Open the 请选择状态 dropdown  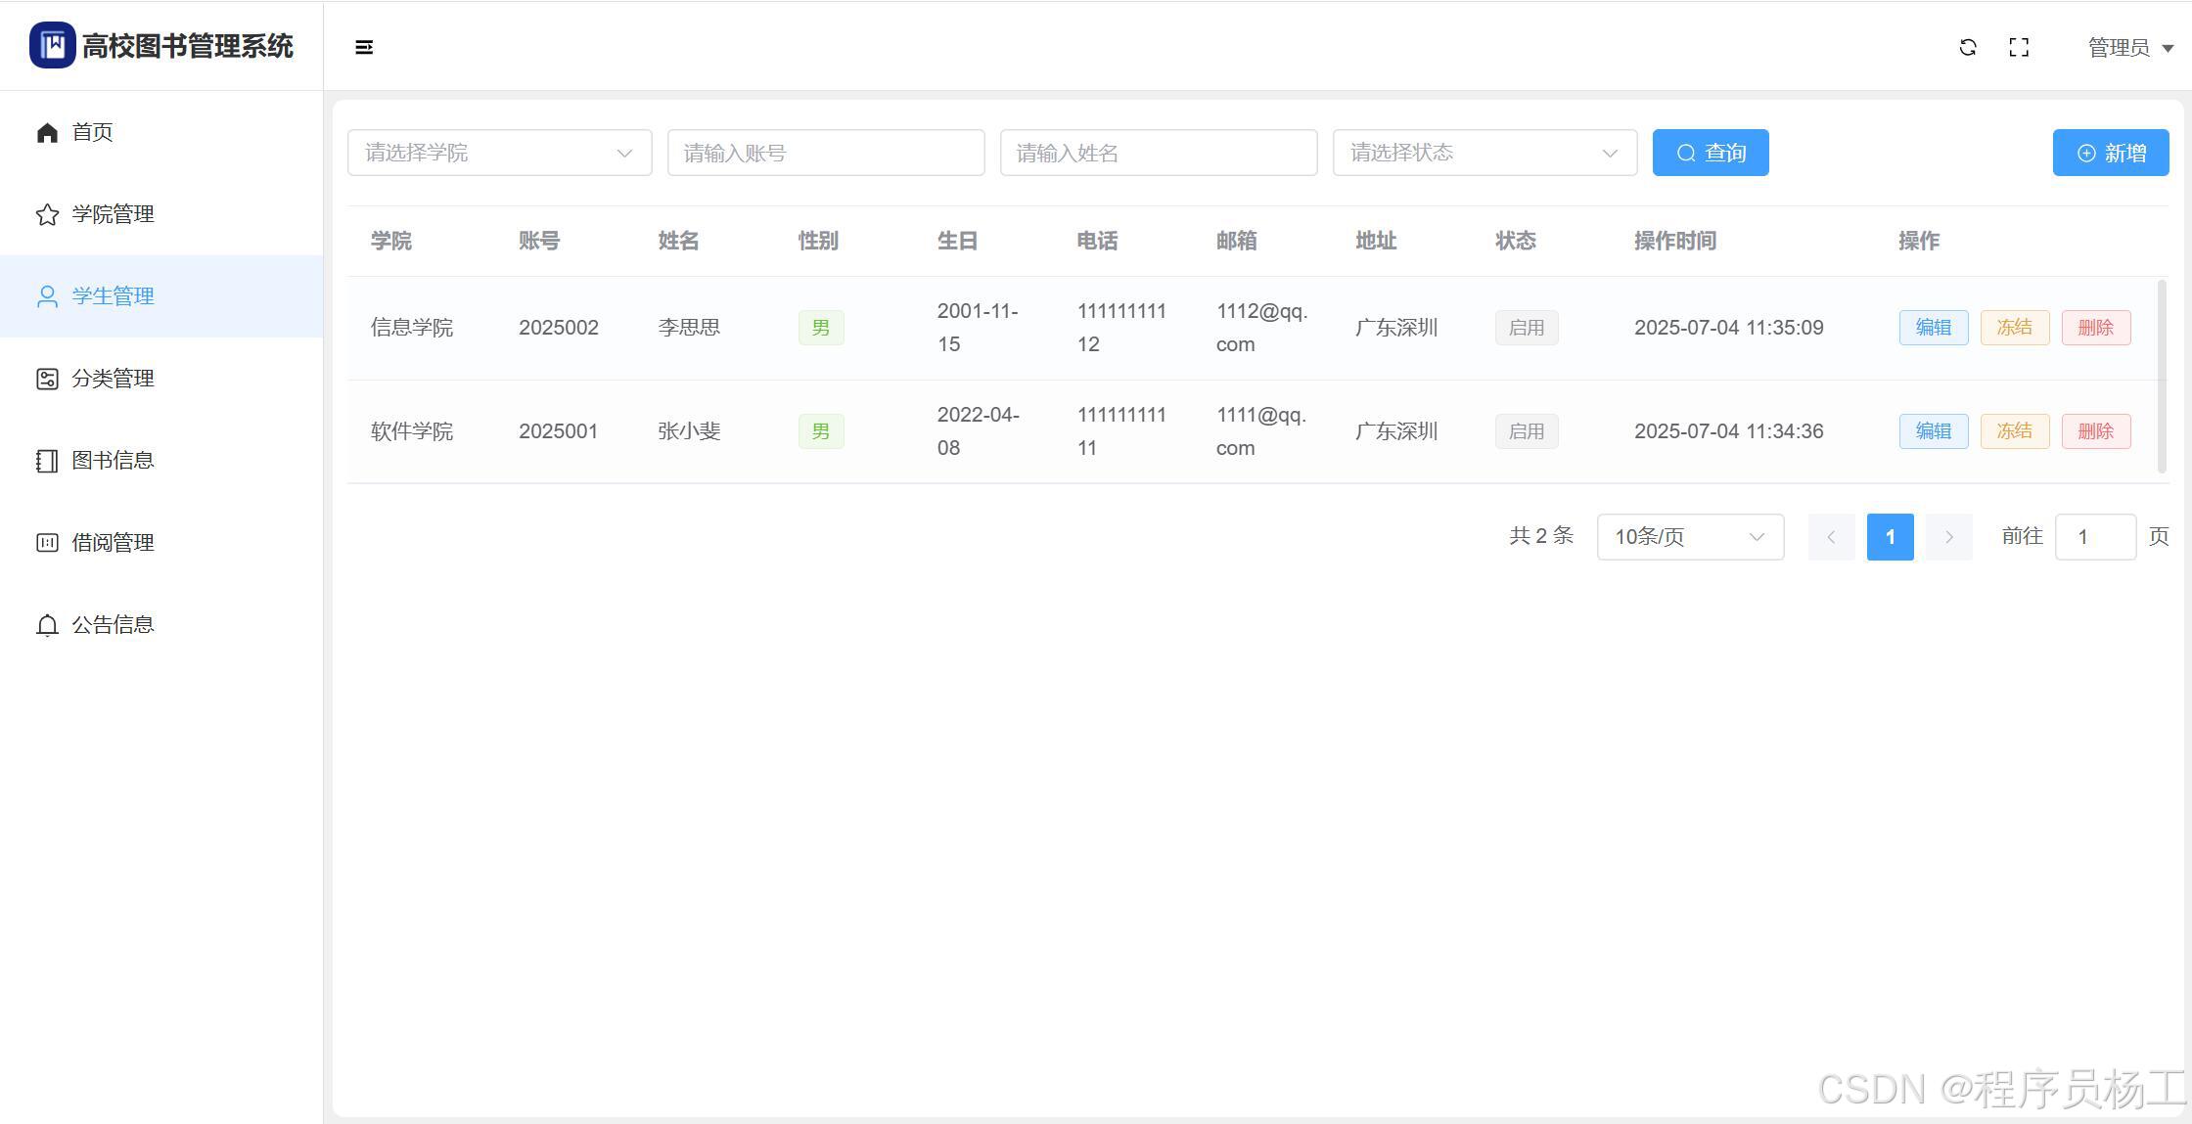(1484, 153)
